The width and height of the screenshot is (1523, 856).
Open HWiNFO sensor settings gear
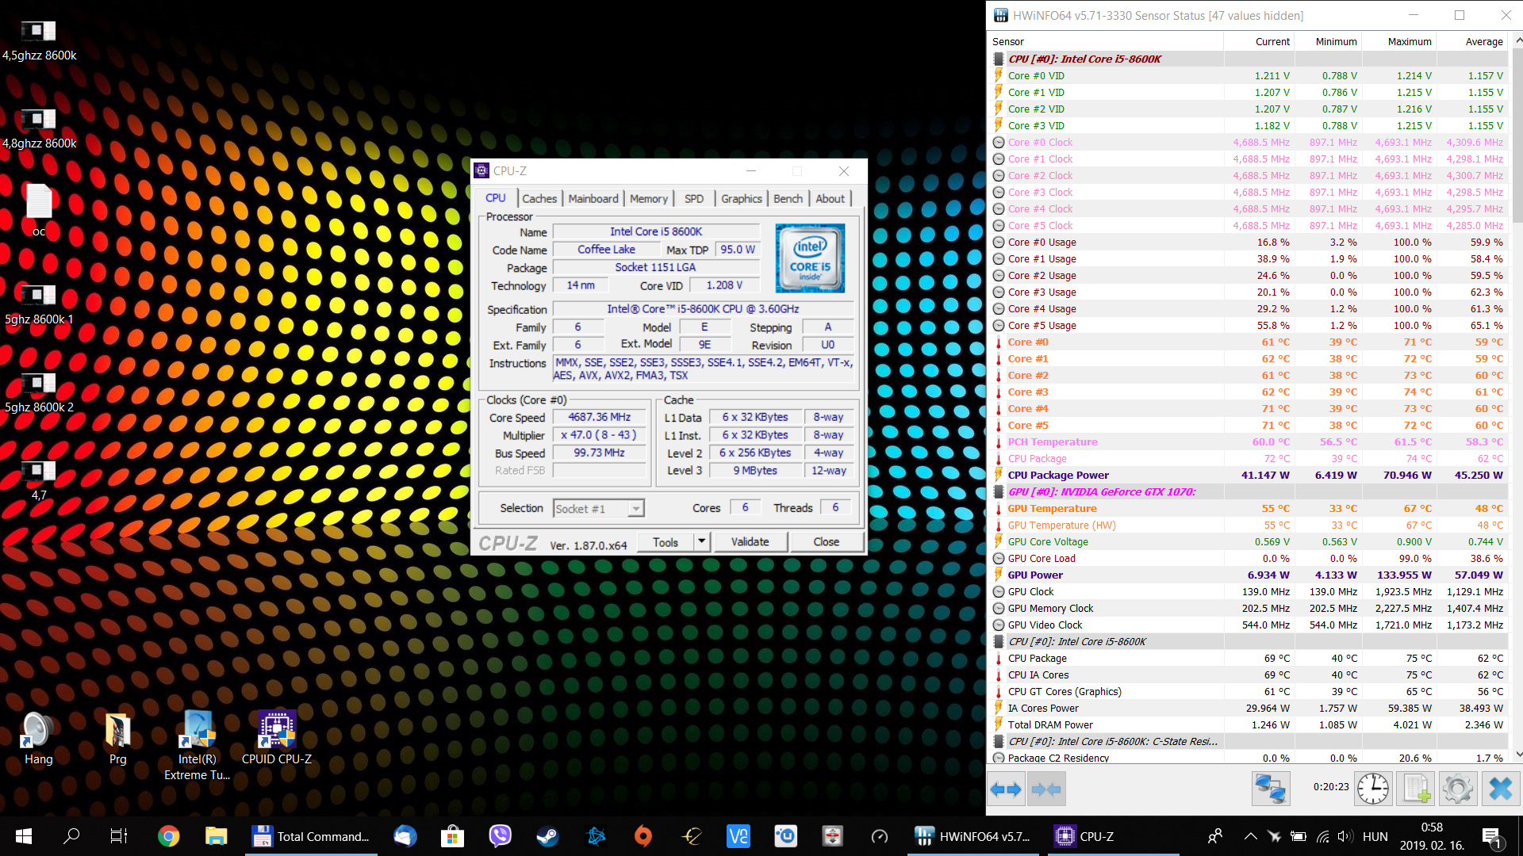(1458, 789)
